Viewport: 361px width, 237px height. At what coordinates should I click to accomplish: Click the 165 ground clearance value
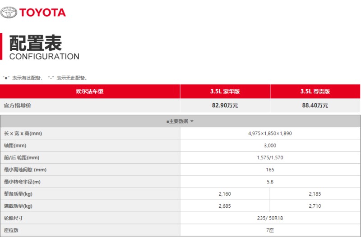tap(270, 170)
